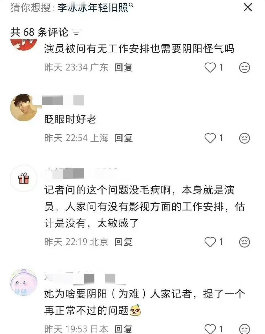Screen dimensions: 265x334
Task: Like the 广东 23:34 comment
Action: coord(210,67)
